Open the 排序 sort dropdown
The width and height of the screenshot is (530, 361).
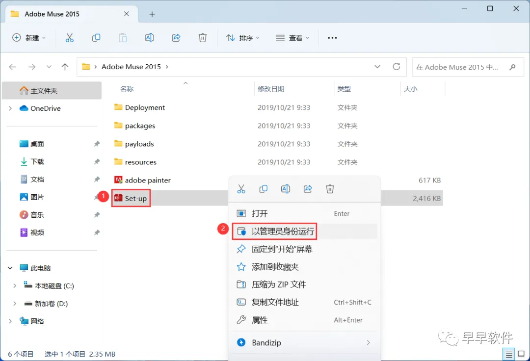(x=243, y=38)
